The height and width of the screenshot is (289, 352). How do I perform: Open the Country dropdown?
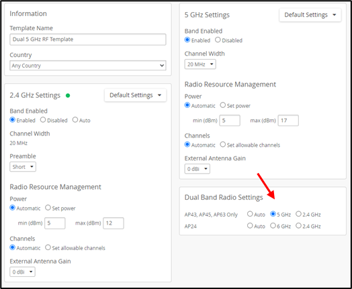tap(88, 66)
